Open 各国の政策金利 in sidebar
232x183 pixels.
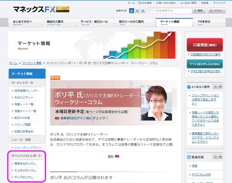click(24, 131)
